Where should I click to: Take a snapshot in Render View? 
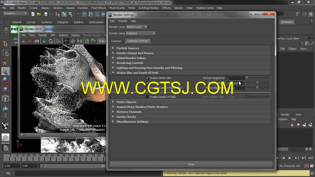37,41
